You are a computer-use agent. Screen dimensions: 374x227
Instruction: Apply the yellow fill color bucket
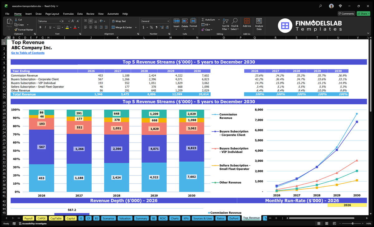(x=67, y=27)
